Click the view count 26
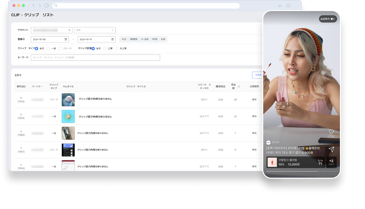The height and width of the screenshot is (209, 365). (235, 99)
